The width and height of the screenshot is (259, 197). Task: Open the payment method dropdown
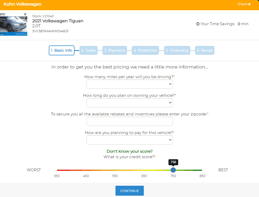point(130,140)
